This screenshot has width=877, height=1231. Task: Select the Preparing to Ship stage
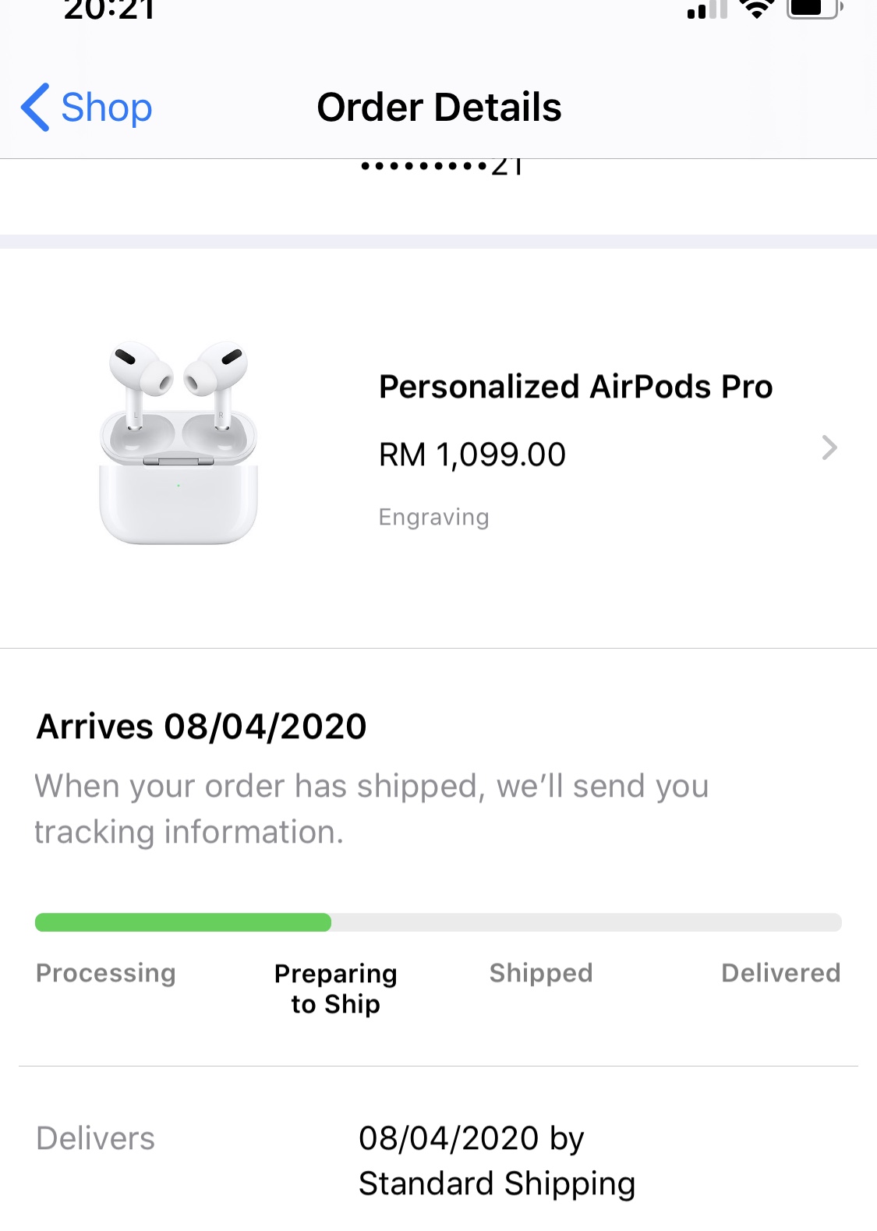tap(336, 989)
